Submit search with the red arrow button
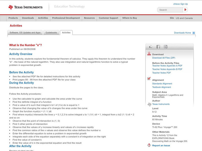Viewport: 202px width, 151px height. pyautogui.click(x=185, y=10)
